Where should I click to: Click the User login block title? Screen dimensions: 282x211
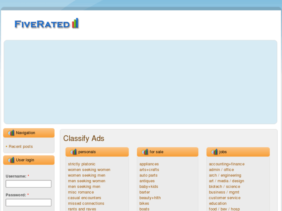[x=25, y=160]
